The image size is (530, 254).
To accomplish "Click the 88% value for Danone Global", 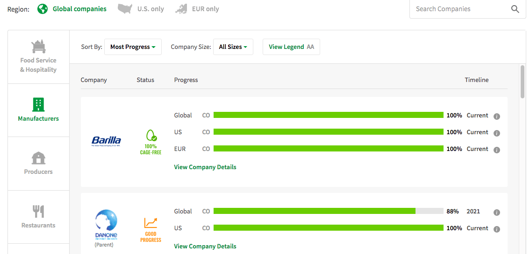I will tap(452, 212).
